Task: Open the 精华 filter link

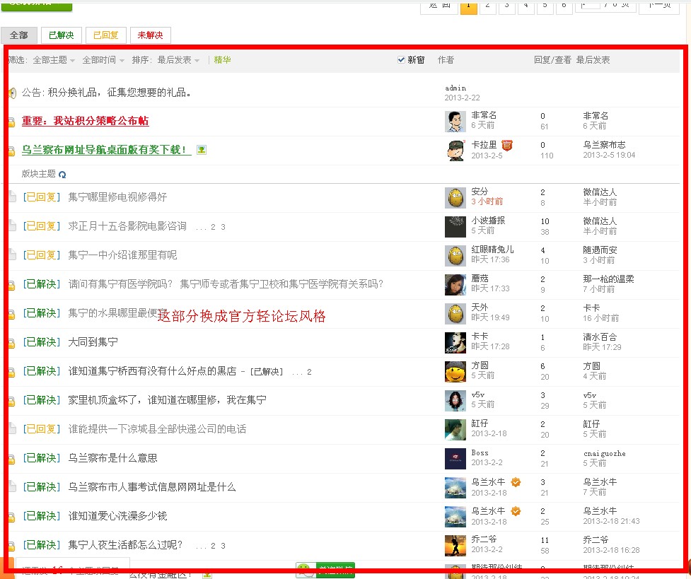Action: pyautogui.click(x=222, y=60)
